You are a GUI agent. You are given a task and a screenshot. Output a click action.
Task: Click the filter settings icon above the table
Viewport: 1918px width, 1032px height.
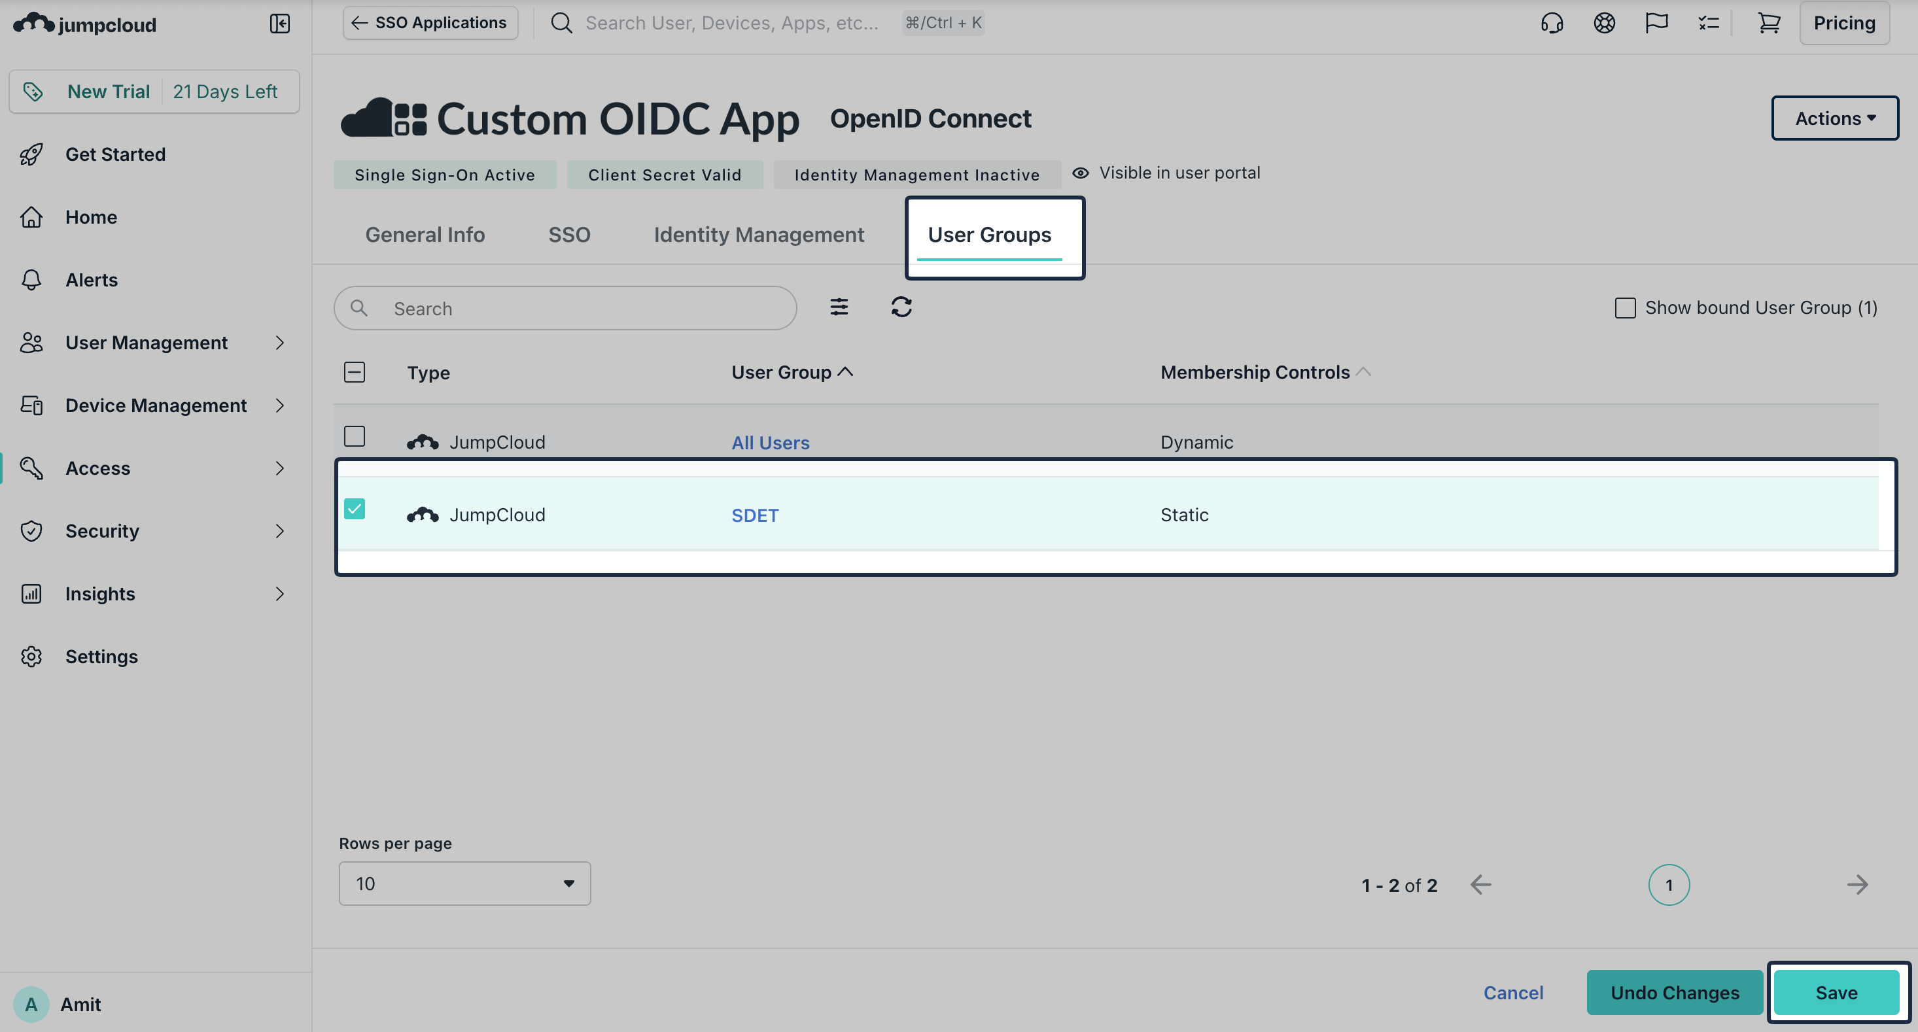point(839,307)
